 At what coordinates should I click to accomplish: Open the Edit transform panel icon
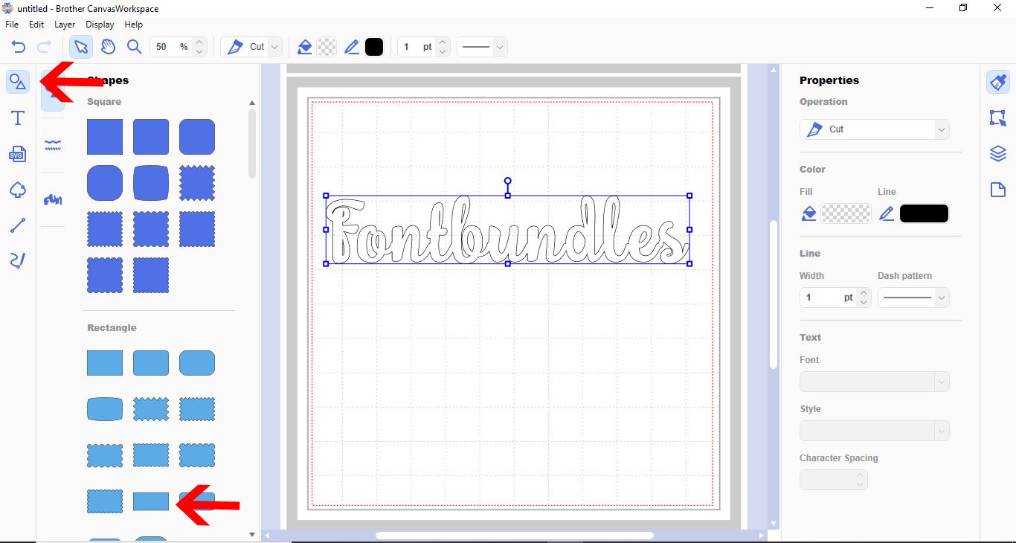pyautogui.click(x=998, y=118)
